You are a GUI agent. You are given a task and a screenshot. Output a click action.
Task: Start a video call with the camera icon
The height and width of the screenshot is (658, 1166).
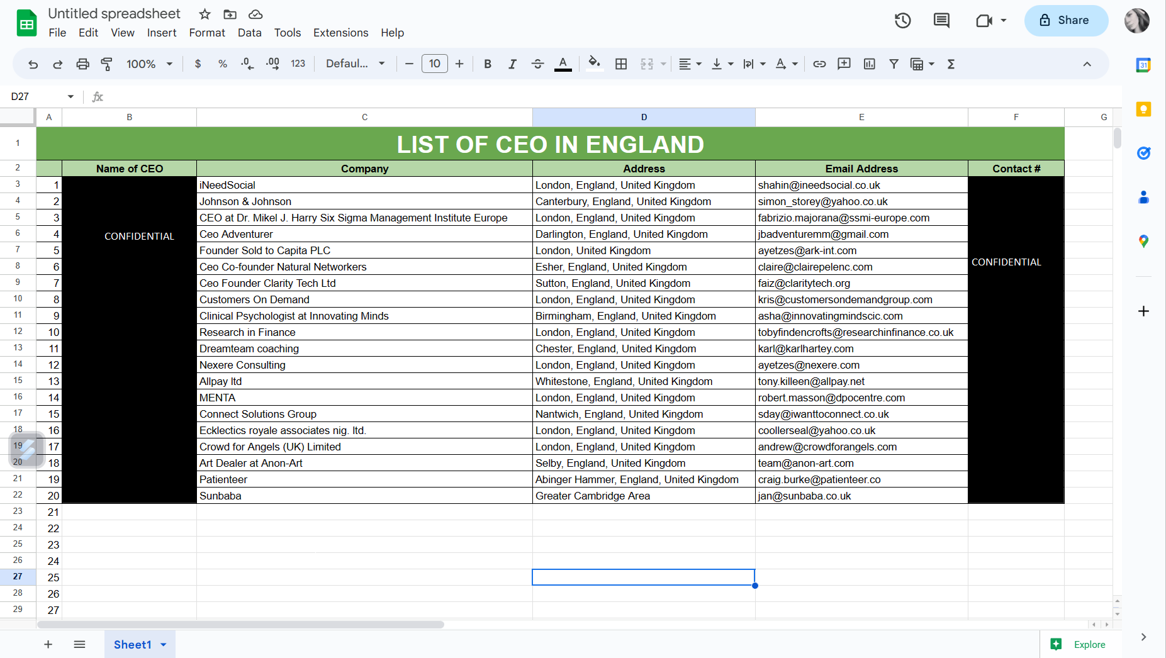(x=984, y=21)
